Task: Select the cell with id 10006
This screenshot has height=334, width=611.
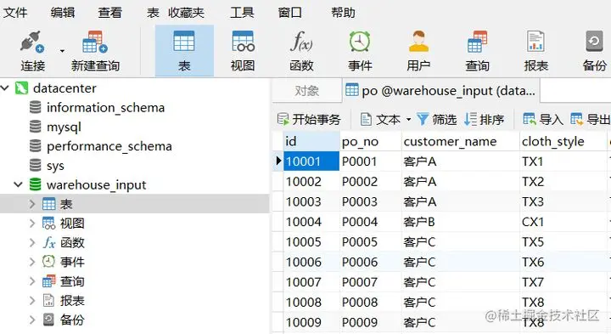Action: (x=311, y=262)
